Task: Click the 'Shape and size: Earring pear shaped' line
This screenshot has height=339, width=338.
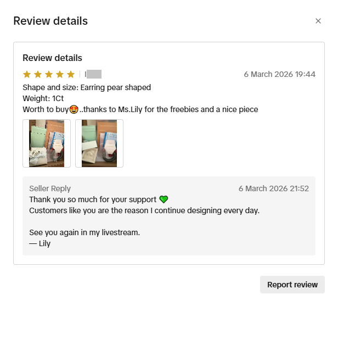Action: pyautogui.click(x=87, y=87)
